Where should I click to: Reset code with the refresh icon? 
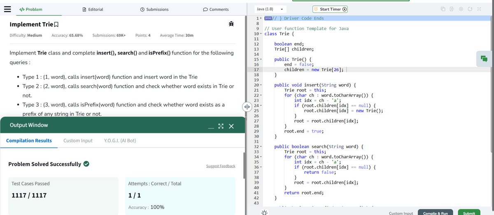(470, 9)
